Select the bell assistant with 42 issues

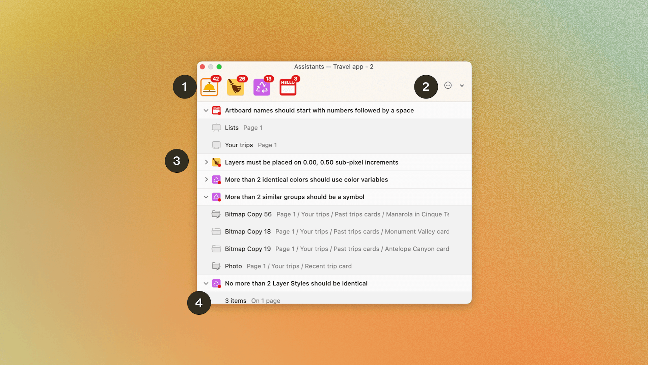tap(209, 87)
